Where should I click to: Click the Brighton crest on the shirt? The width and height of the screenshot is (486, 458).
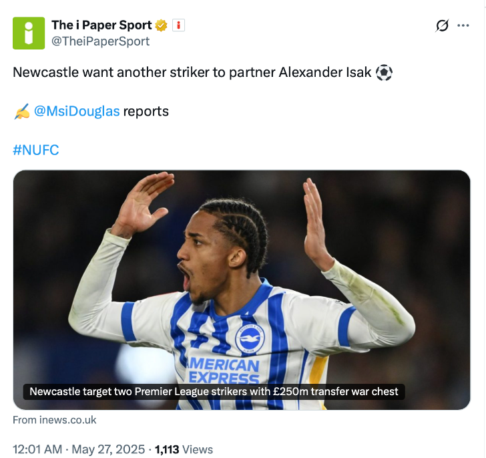click(250, 339)
